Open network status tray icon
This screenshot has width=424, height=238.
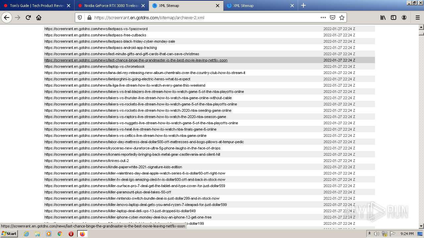[x=385, y=234]
